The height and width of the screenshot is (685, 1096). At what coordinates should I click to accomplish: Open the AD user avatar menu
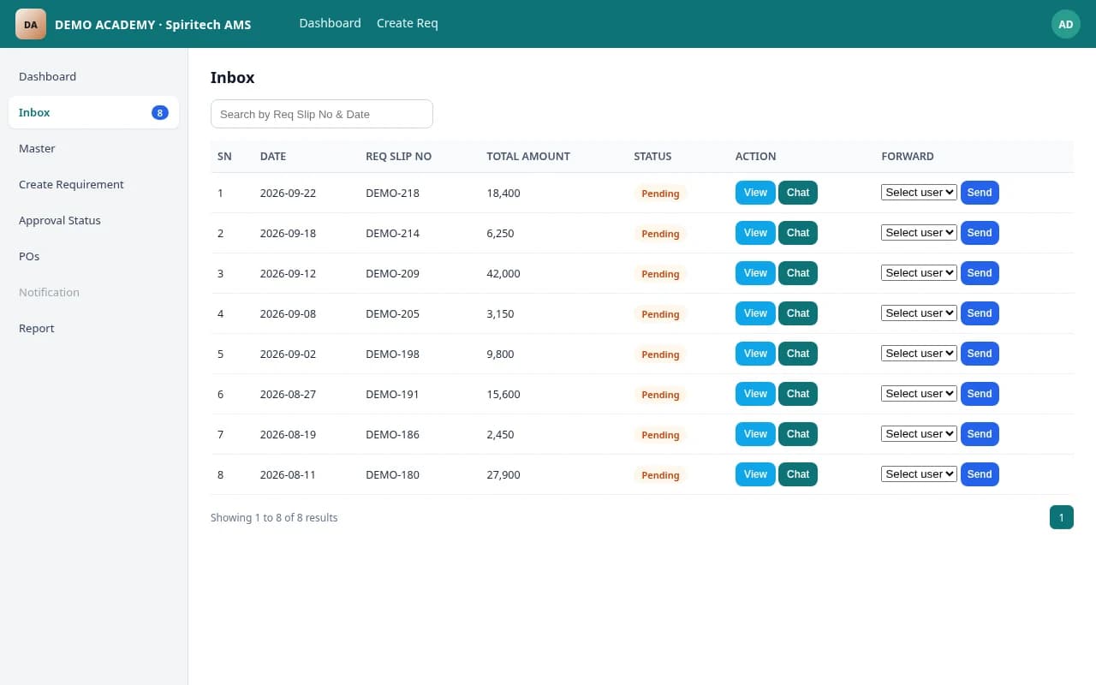tap(1066, 24)
